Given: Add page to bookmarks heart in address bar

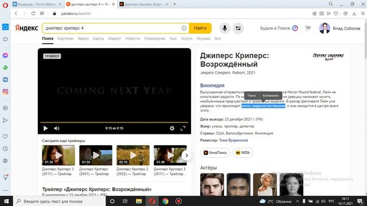Looking at the screenshot, I should coord(335,14).
